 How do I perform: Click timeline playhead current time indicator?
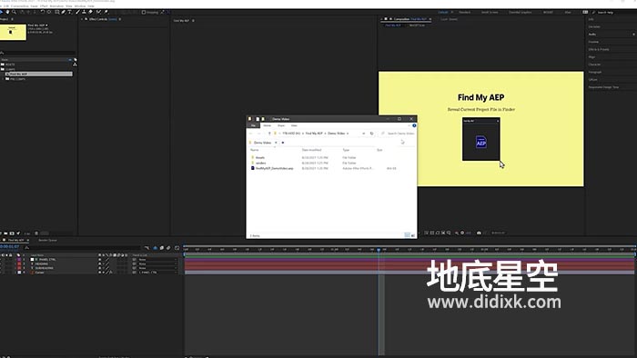[379, 250]
